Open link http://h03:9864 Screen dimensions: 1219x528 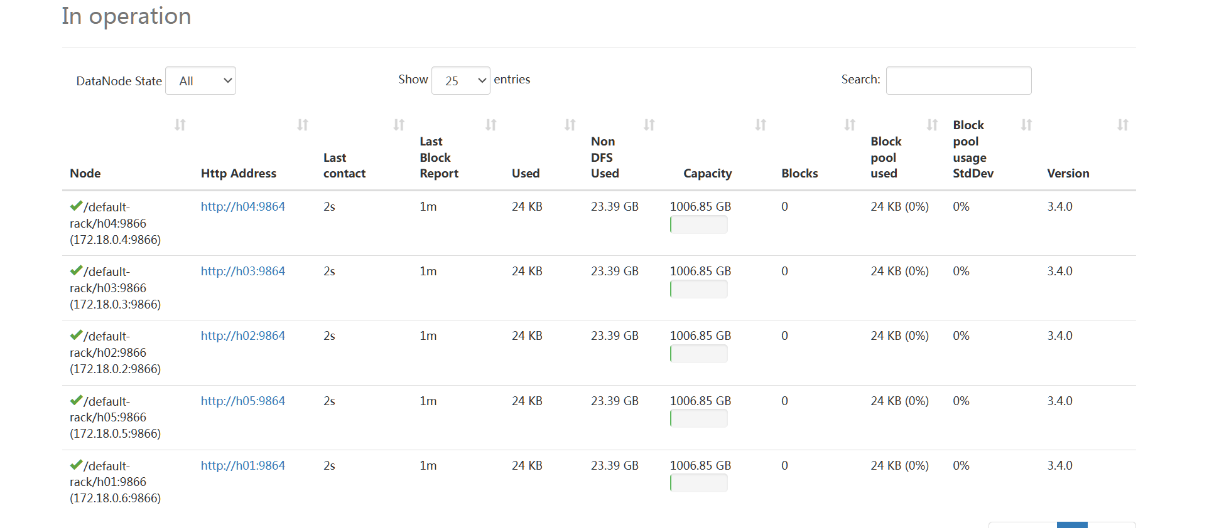point(243,271)
